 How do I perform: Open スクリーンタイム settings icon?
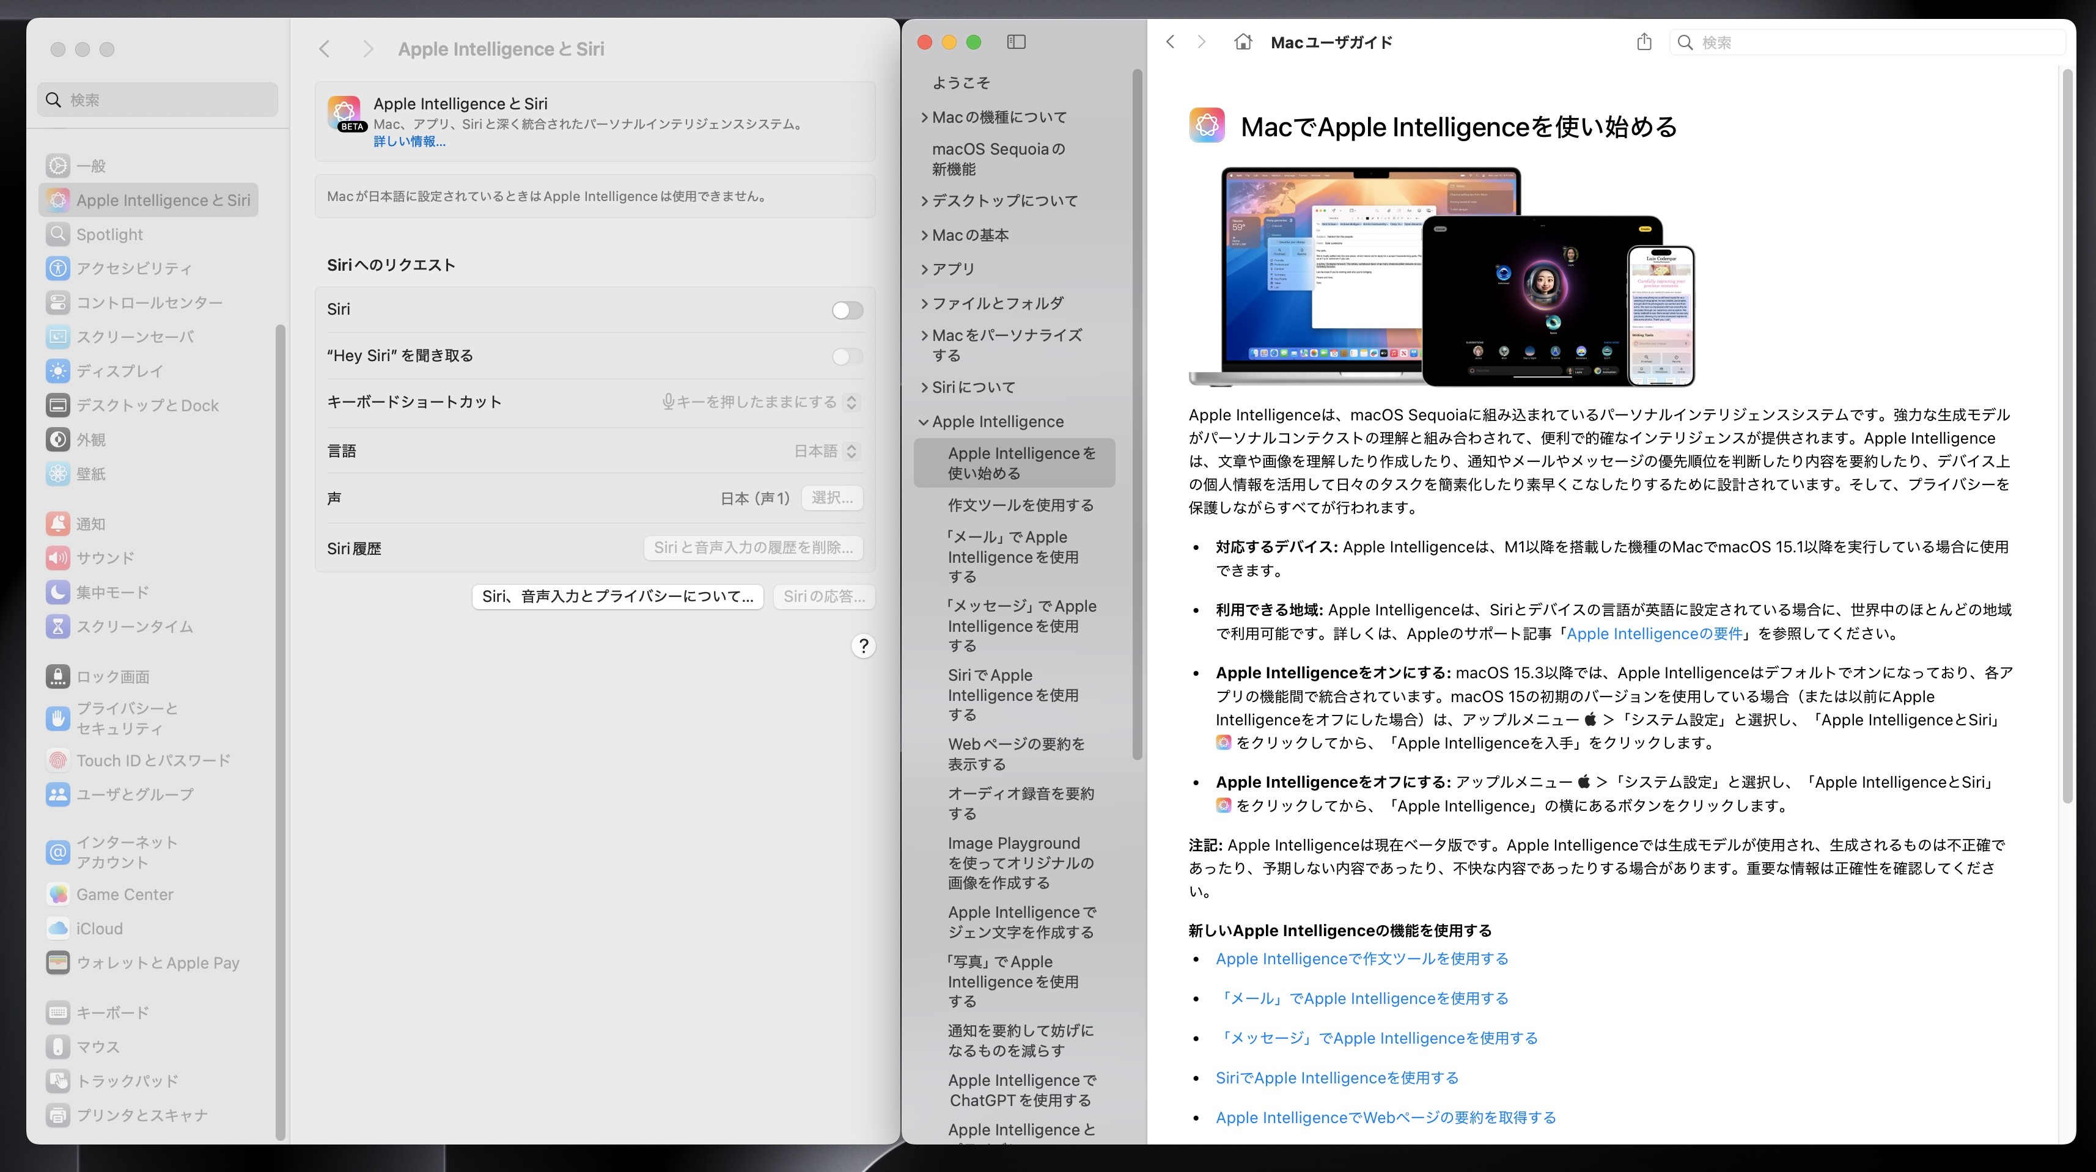[58, 626]
